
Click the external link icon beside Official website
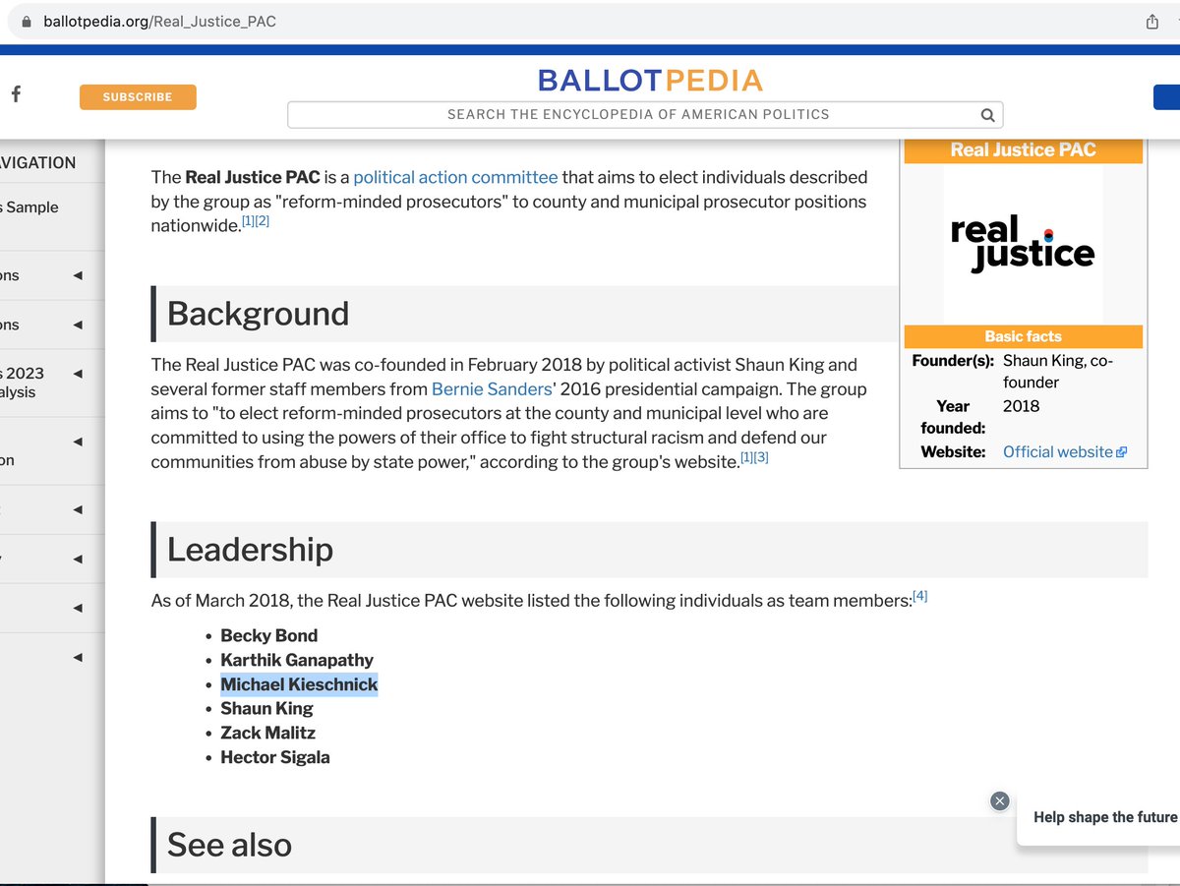[1122, 452]
